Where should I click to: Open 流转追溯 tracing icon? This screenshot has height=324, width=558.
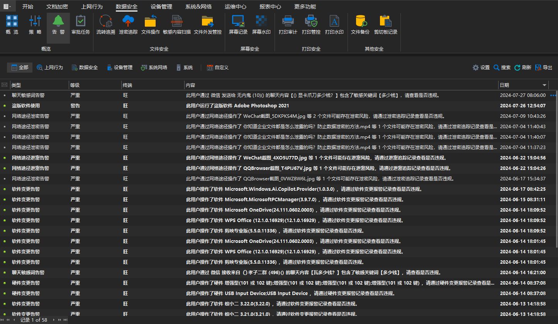pos(105,25)
